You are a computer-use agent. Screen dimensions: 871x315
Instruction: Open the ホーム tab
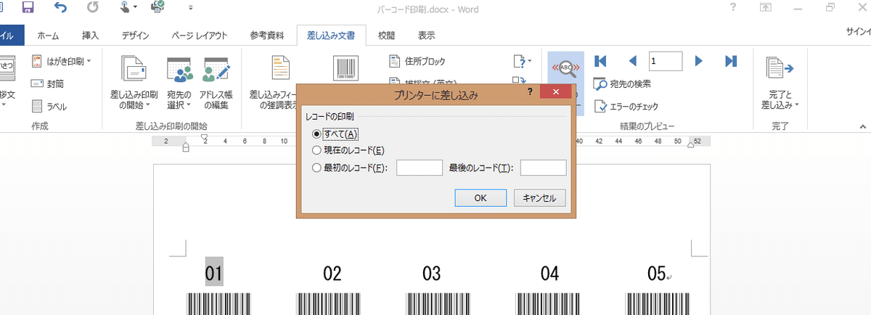click(48, 35)
